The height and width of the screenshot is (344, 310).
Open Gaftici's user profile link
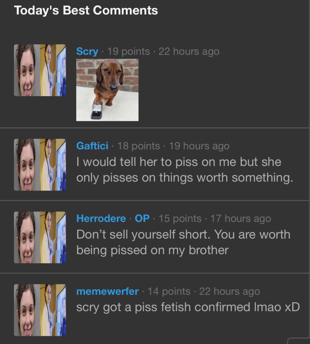[92, 146]
